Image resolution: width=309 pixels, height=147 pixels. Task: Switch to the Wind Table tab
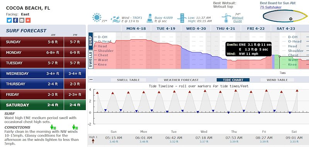tap(277, 80)
